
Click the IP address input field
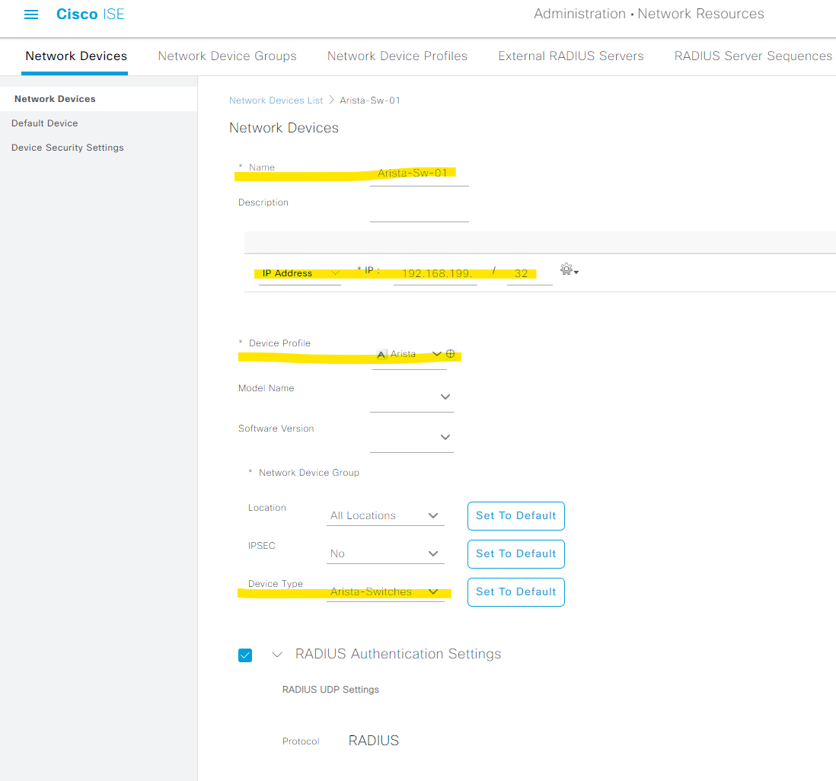coord(436,274)
